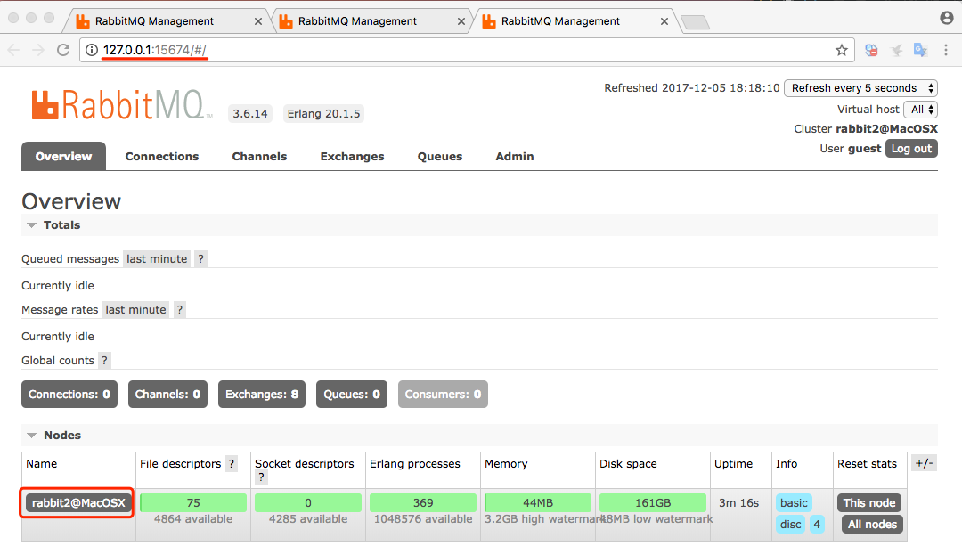The width and height of the screenshot is (962, 546).
Task: Click the Overview page heading
Action: 71,201
